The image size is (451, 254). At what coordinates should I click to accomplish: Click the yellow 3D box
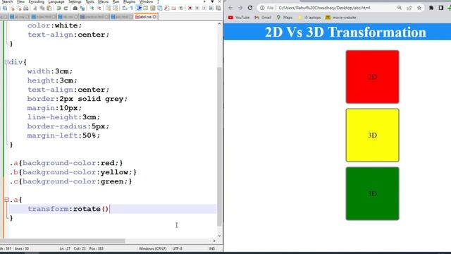tap(372, 135)
